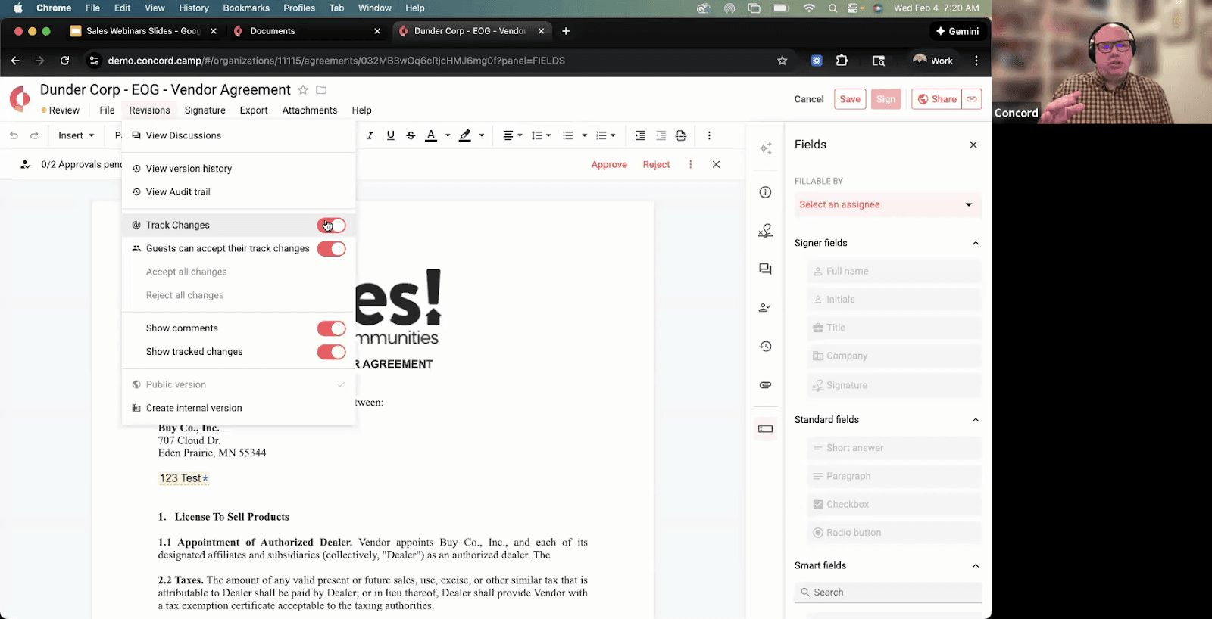Click the text alignment icon

508,135
